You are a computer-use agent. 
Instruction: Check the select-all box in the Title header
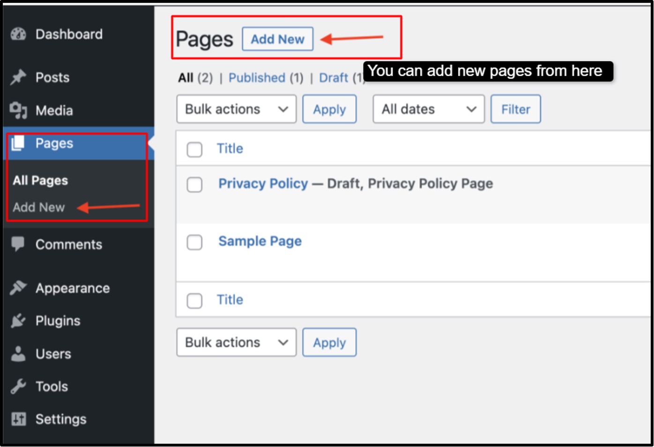[x=194, y=149]
